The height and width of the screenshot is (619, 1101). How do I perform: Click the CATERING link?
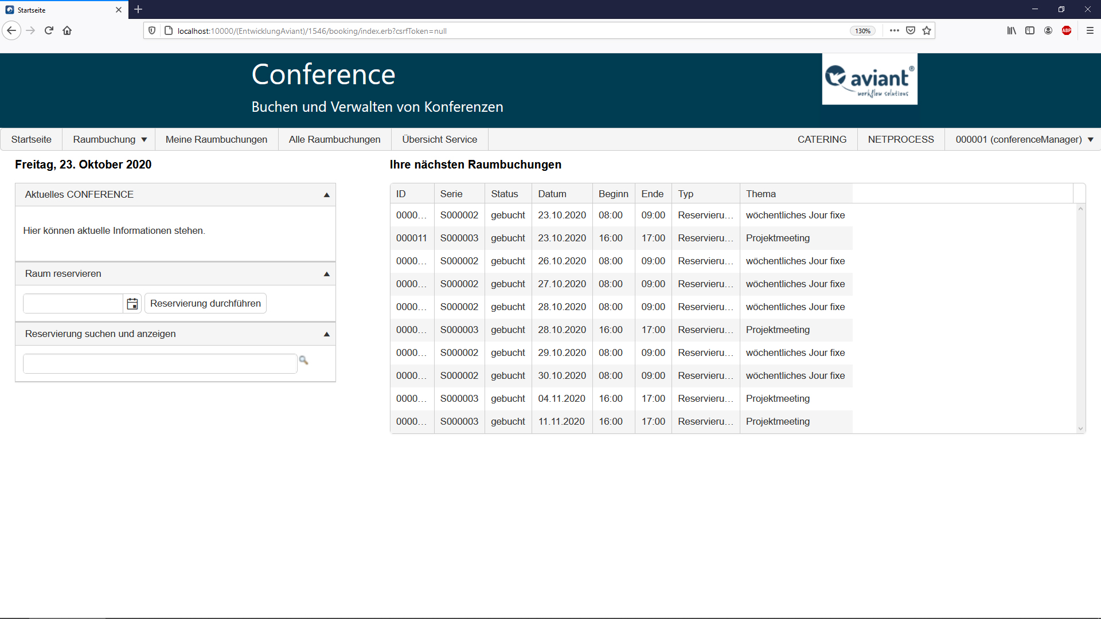click(822, 139)
